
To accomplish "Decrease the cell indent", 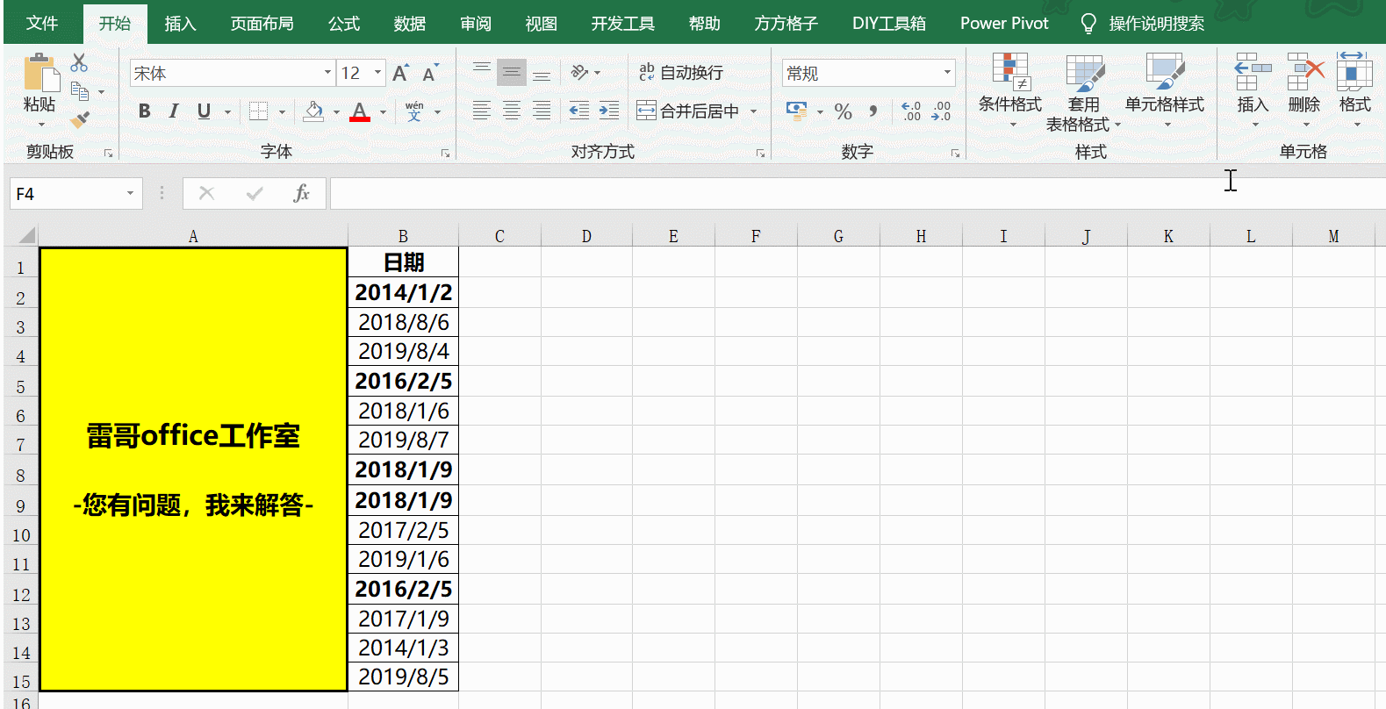I will pos(579,111).
